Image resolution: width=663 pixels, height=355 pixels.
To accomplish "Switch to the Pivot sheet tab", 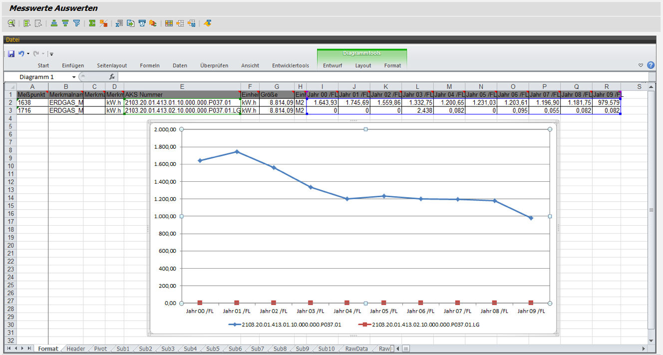I will [x=100, y=349].
